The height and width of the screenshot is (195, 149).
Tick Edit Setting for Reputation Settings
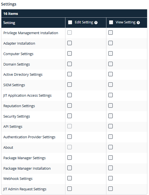pyautogui.click(x=69, y=105)
